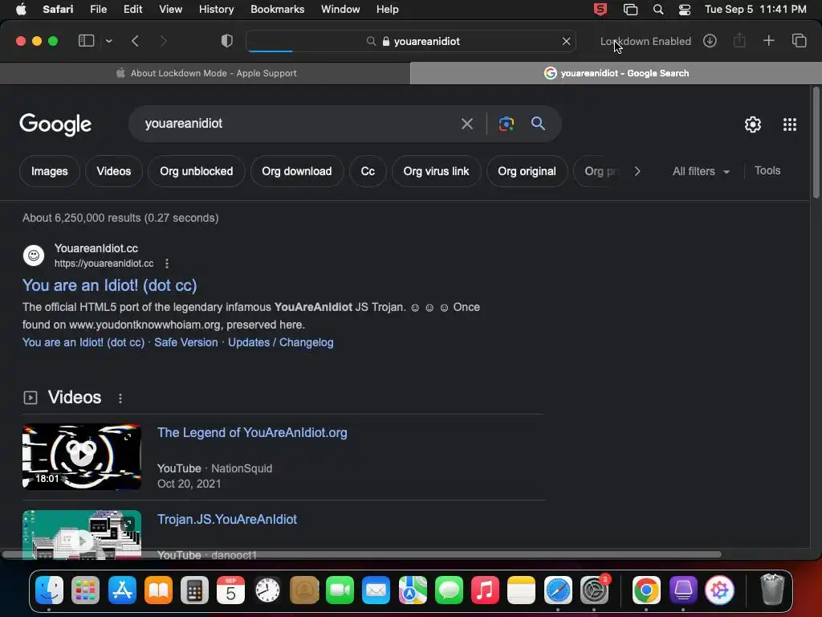Screen dimensions: 822x617
Task: Select the Org virus link chip
Action: pyautogui.click(x=436, y=171)
